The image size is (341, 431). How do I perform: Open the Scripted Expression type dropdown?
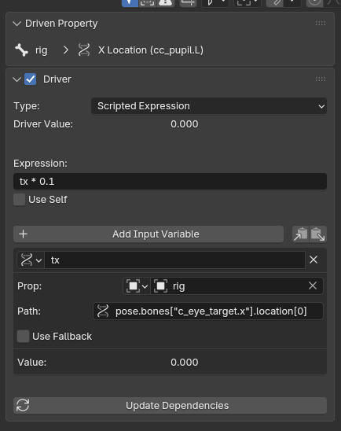[x=209, y=106]
